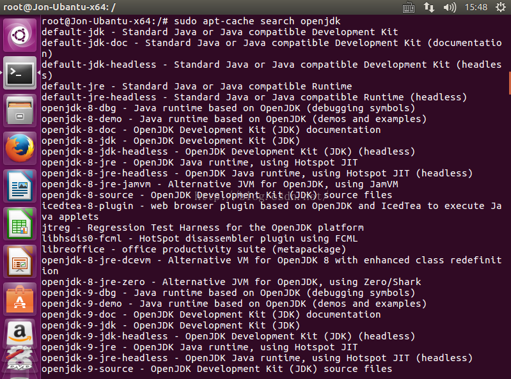Open LibreOffice Writer from the launcher
The image size is (511, 379).
tap(20, 187)
